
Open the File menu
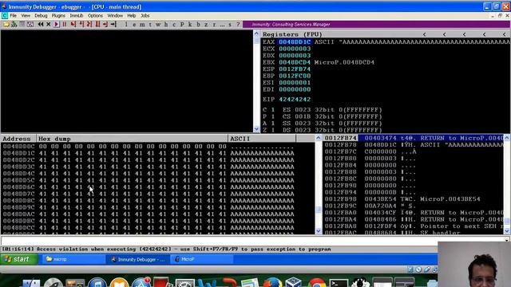[14, 16]
